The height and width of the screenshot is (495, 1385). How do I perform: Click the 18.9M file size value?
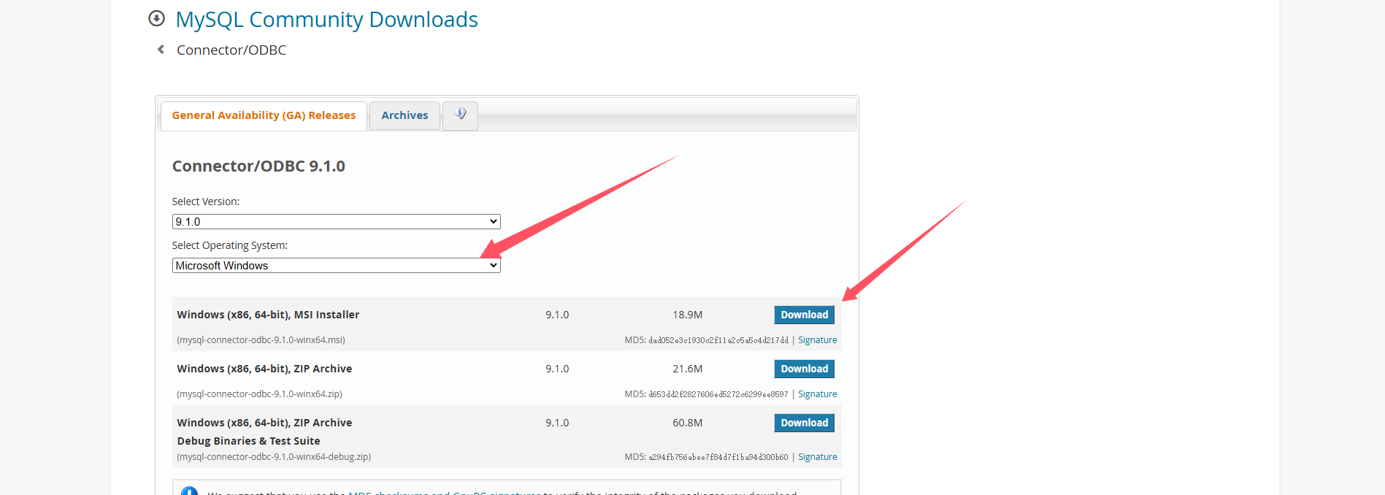coord(687,315)
